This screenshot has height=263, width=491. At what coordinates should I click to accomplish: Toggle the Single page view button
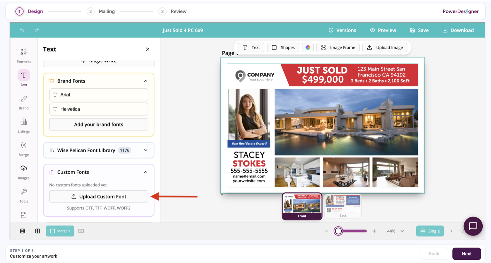(x=430, y=231)
